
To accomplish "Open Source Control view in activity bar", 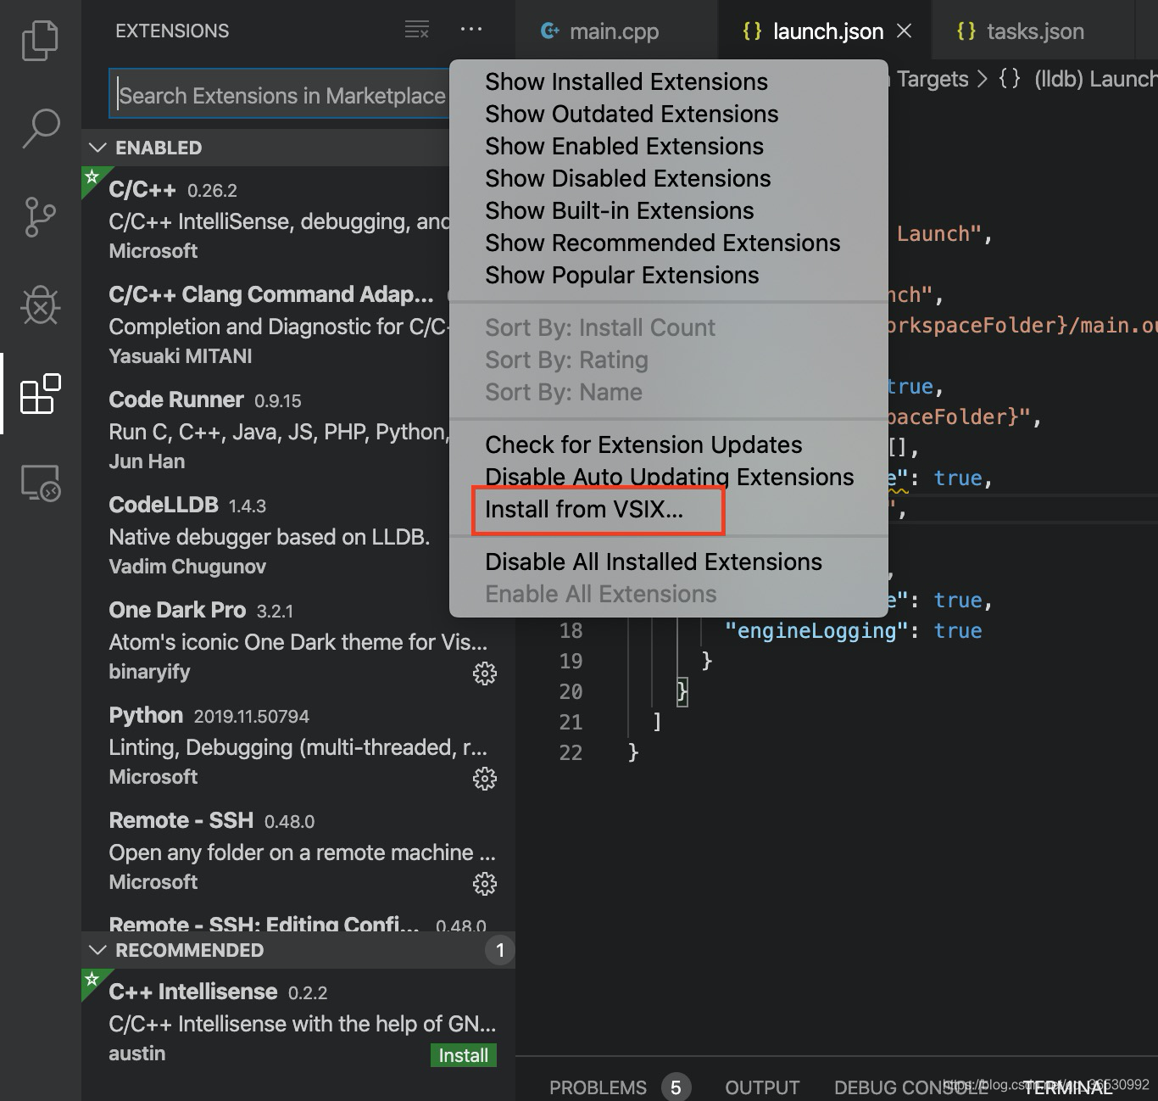I will [x=40, y=217].
